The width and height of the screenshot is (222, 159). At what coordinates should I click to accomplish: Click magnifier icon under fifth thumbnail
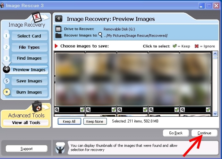point(183,110)
